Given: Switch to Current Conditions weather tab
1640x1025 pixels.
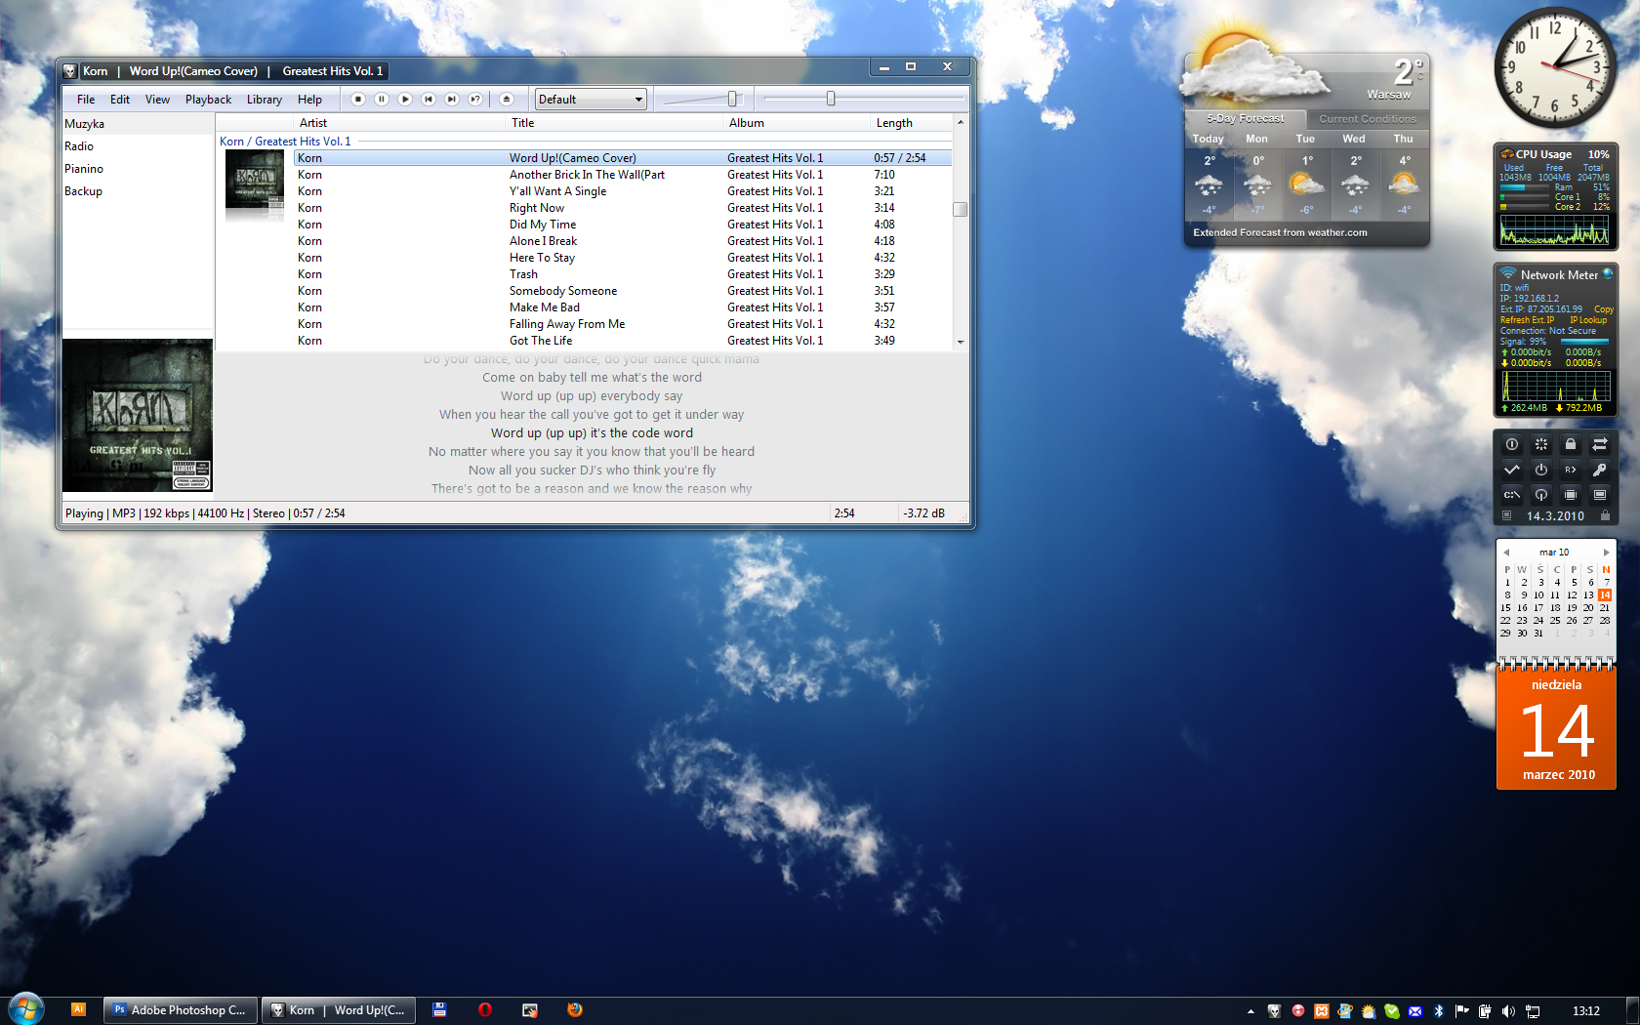Looking at the screenshot, I should point(1368,119).
